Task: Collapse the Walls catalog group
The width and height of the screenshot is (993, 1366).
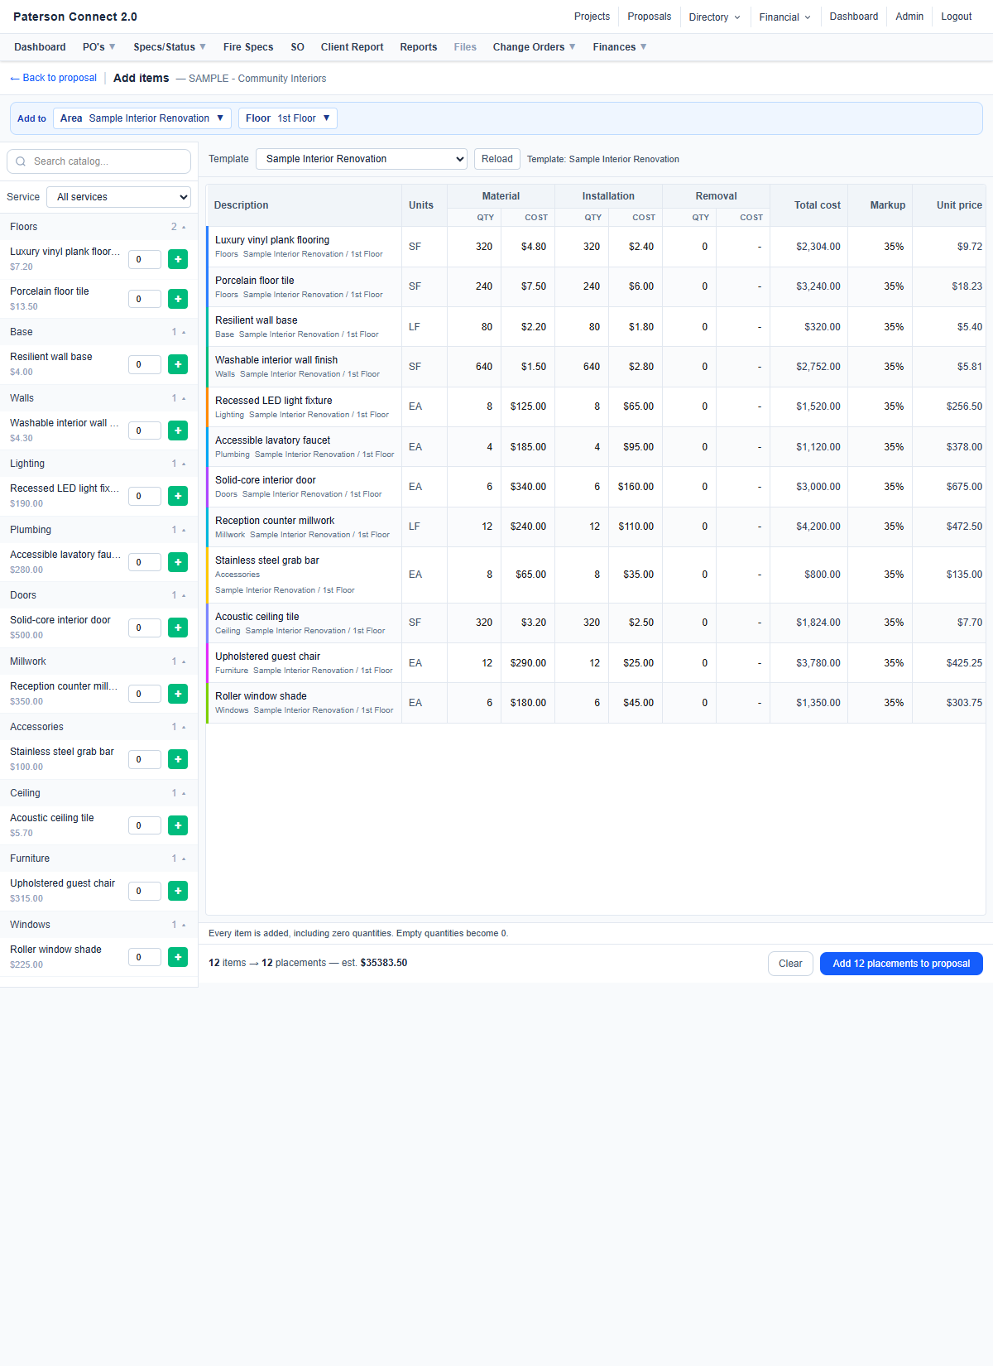Action: 98,398
